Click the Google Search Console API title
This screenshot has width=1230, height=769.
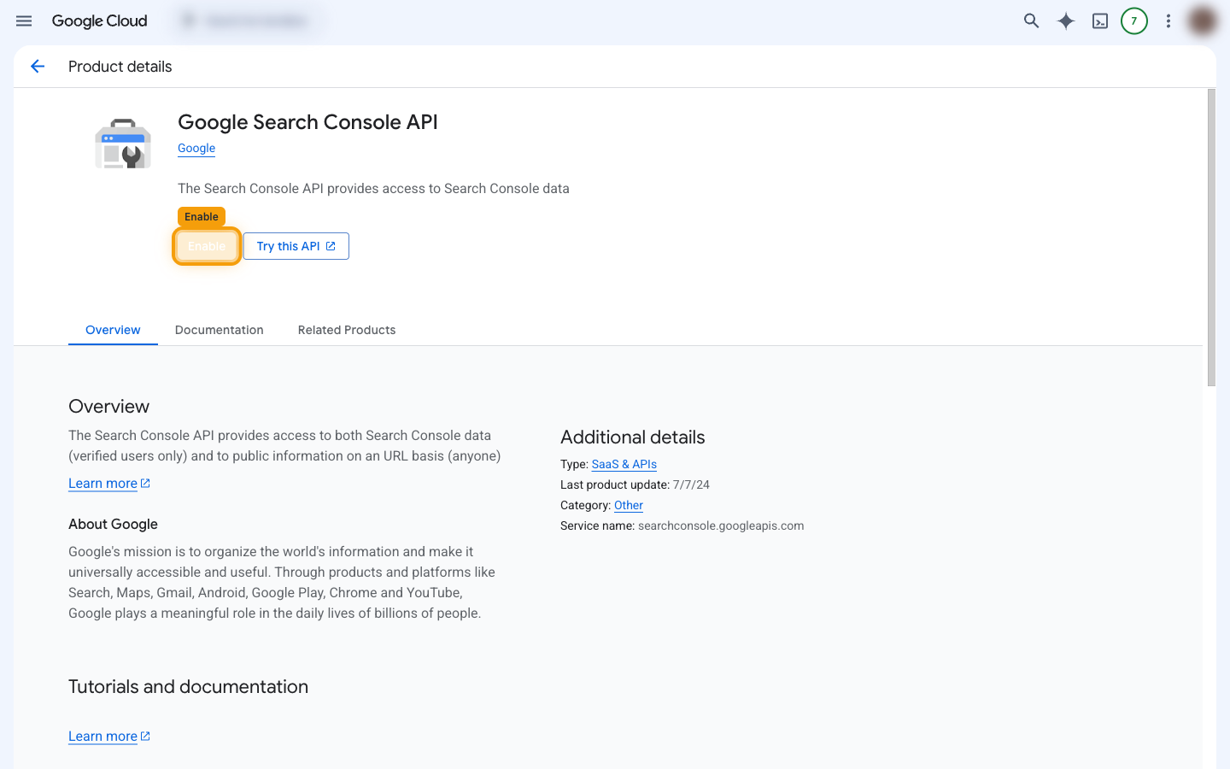[307, 122]
